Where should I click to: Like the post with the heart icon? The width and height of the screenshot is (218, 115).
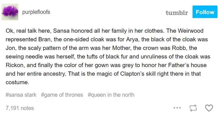209,108
